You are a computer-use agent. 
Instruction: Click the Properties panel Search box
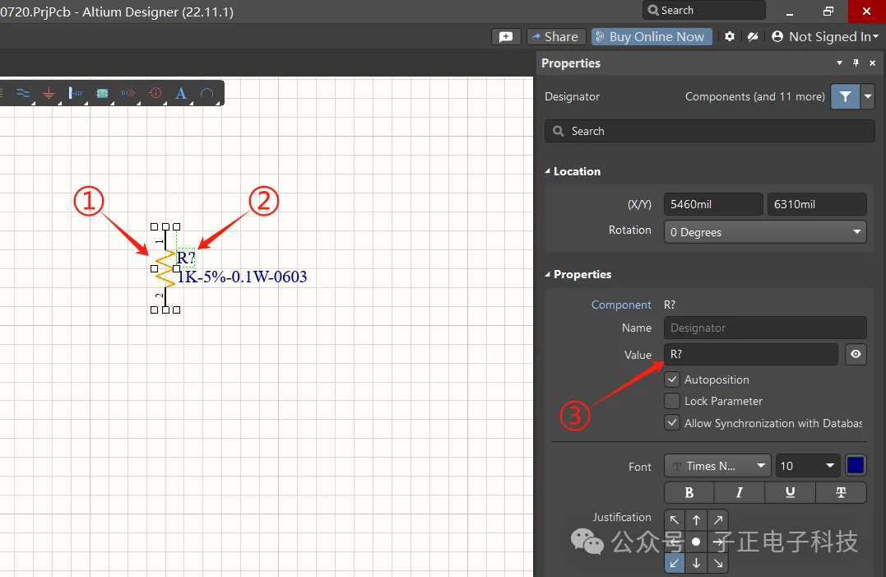pos(710,131)
